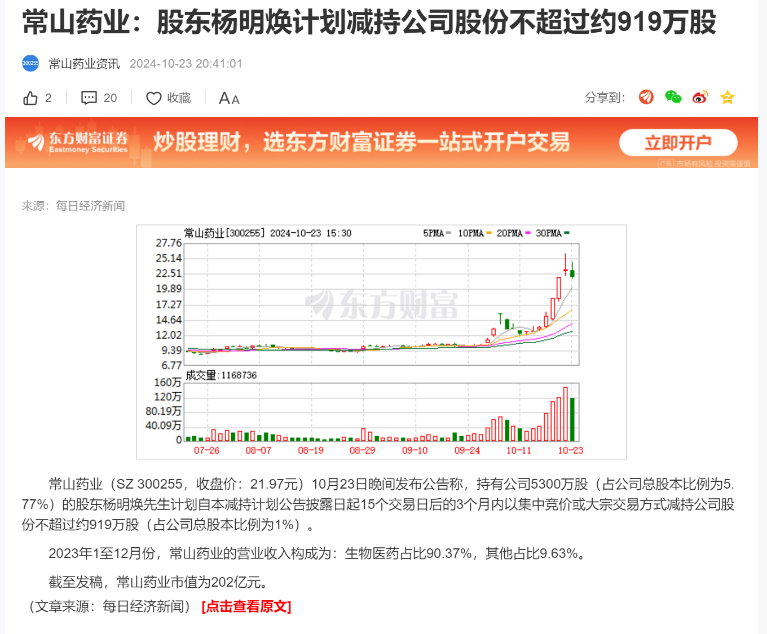This screenshot has height=634, width=767.
Task: Click the 20PMA magenta legend swatch
Action: pos(528,233)
